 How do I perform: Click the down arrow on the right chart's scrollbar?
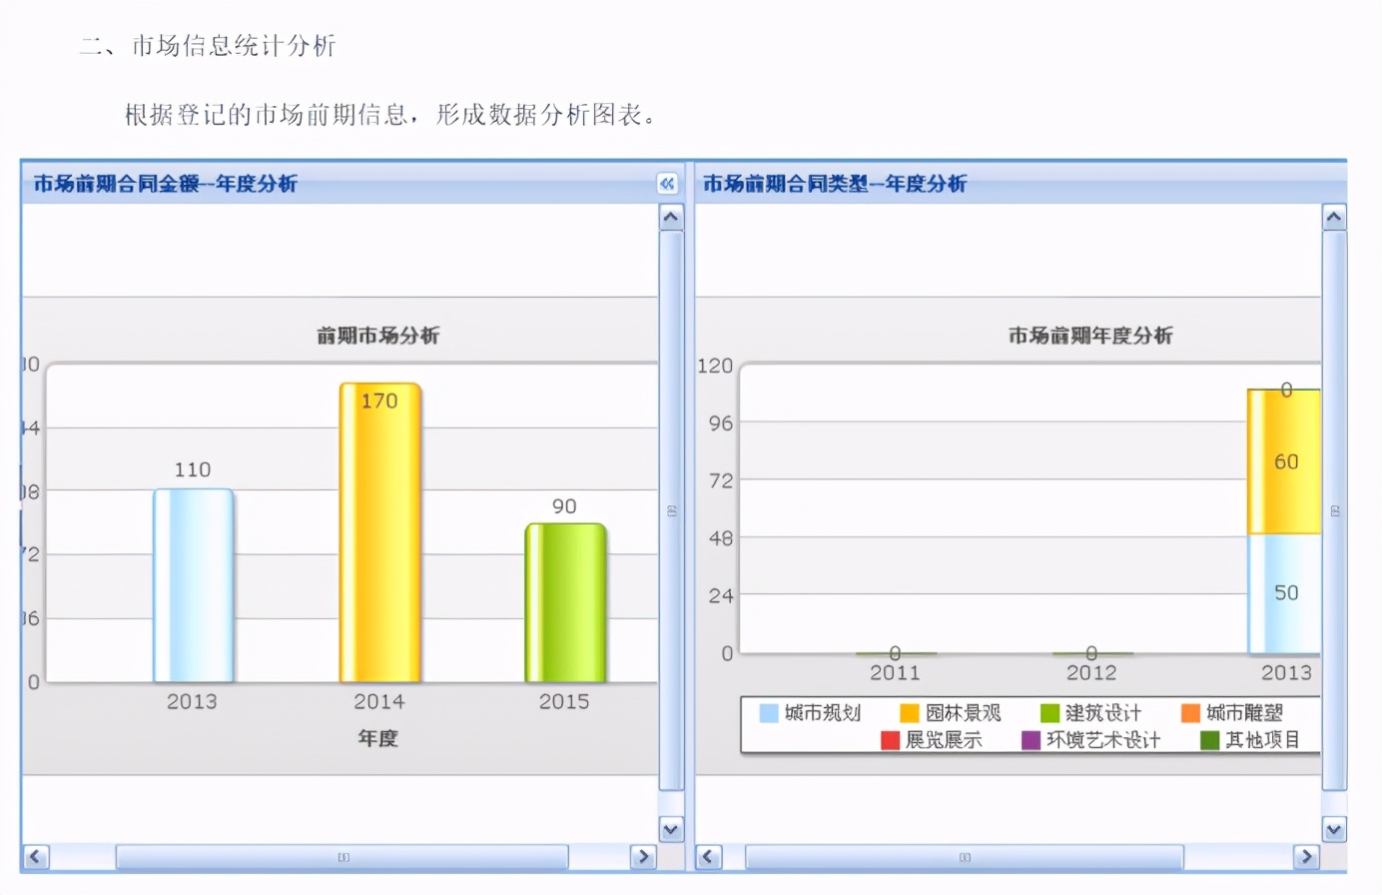point(1334,828)
